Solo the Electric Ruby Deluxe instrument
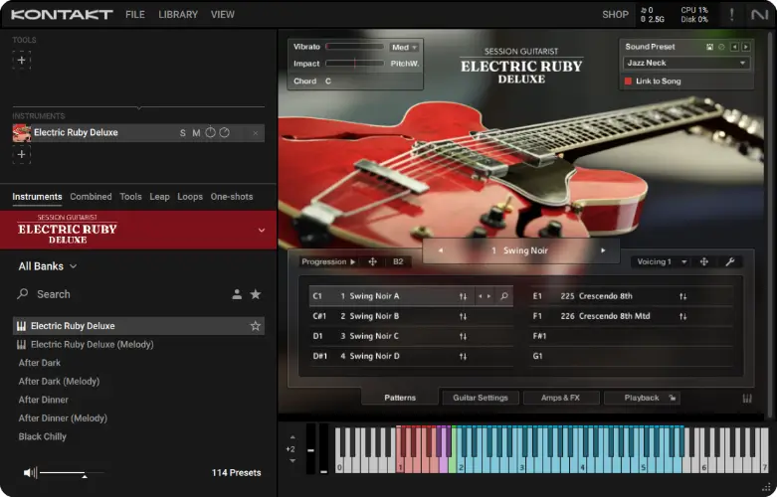The height and width of the screenshot is (497, 777). (182, 133)
